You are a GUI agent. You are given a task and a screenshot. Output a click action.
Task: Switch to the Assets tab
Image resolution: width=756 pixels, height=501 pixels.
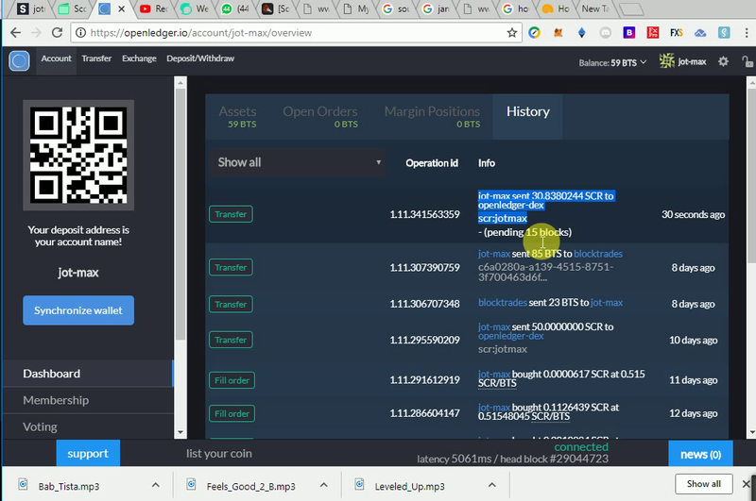click(x=237, y=116)
